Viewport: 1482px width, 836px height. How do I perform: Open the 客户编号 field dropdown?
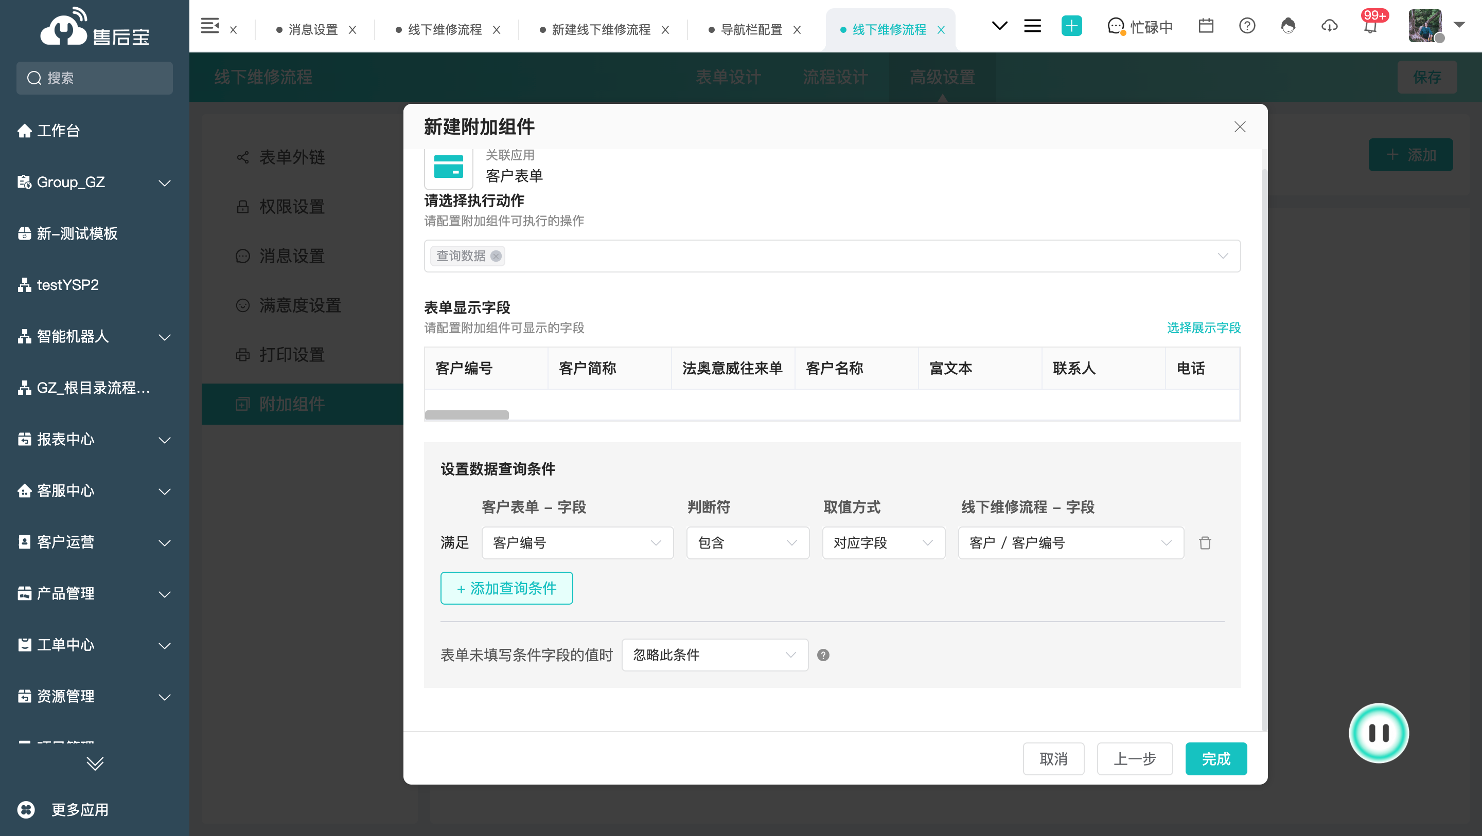tap(577, 543)
